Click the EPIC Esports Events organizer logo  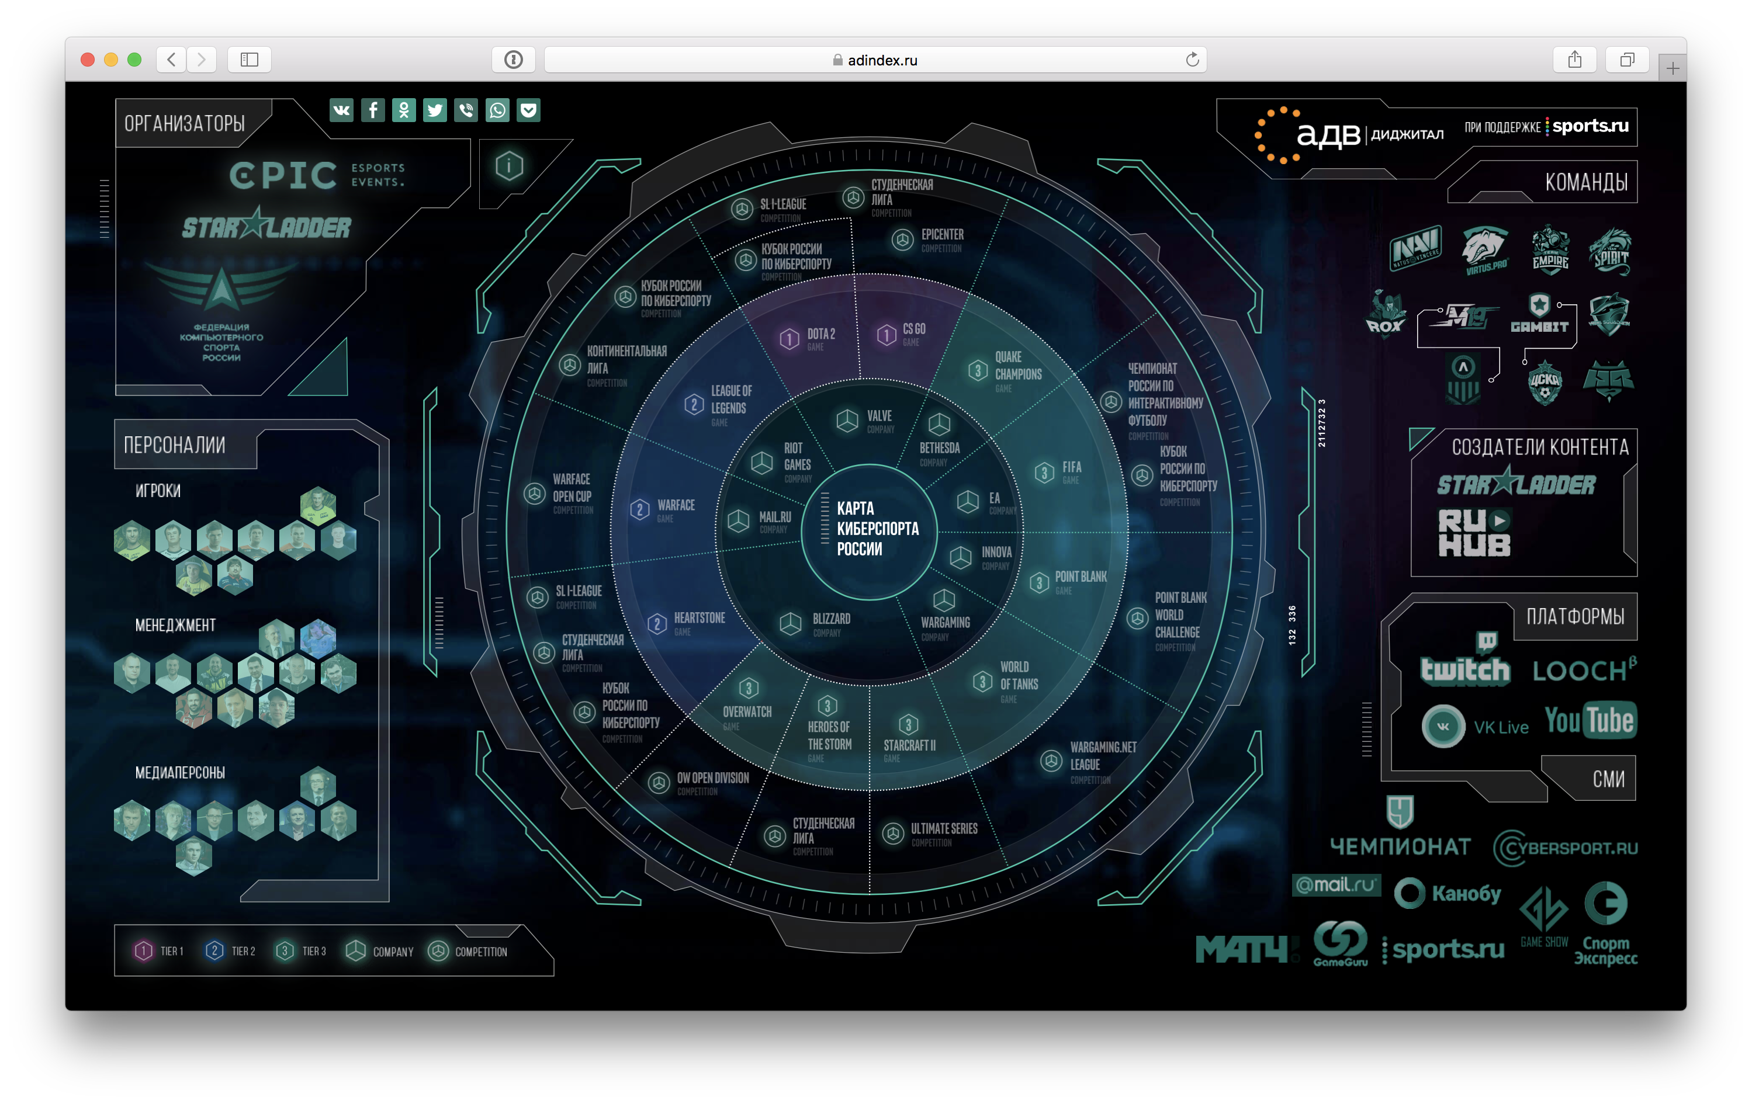317,175
